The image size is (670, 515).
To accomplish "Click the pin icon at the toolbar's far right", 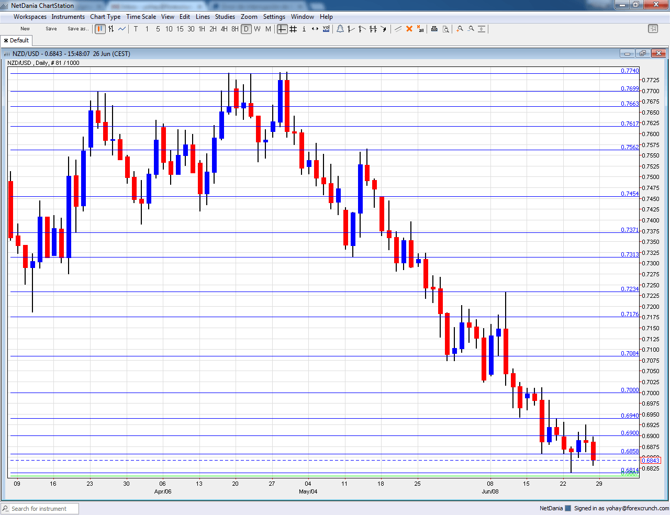I will tap(653, 29).
